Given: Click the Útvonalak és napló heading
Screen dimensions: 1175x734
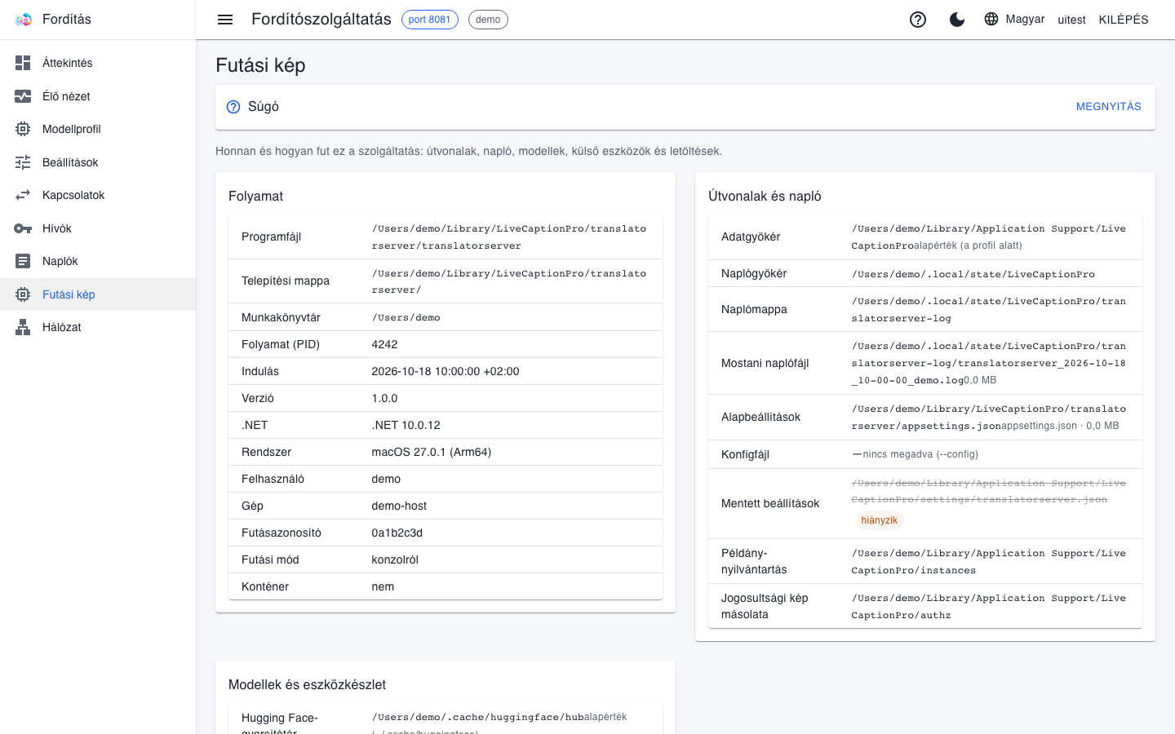Looking at the screenshot, I should click(x=765, y=197).
